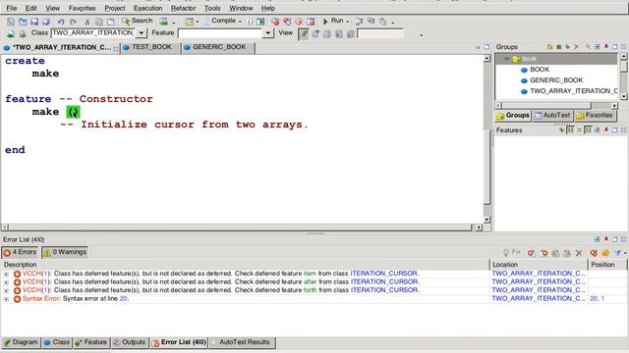This screenshot has width=629, height=353.
Task: Click the blue filter funnel icon in Error List
Action: [617, 253]
